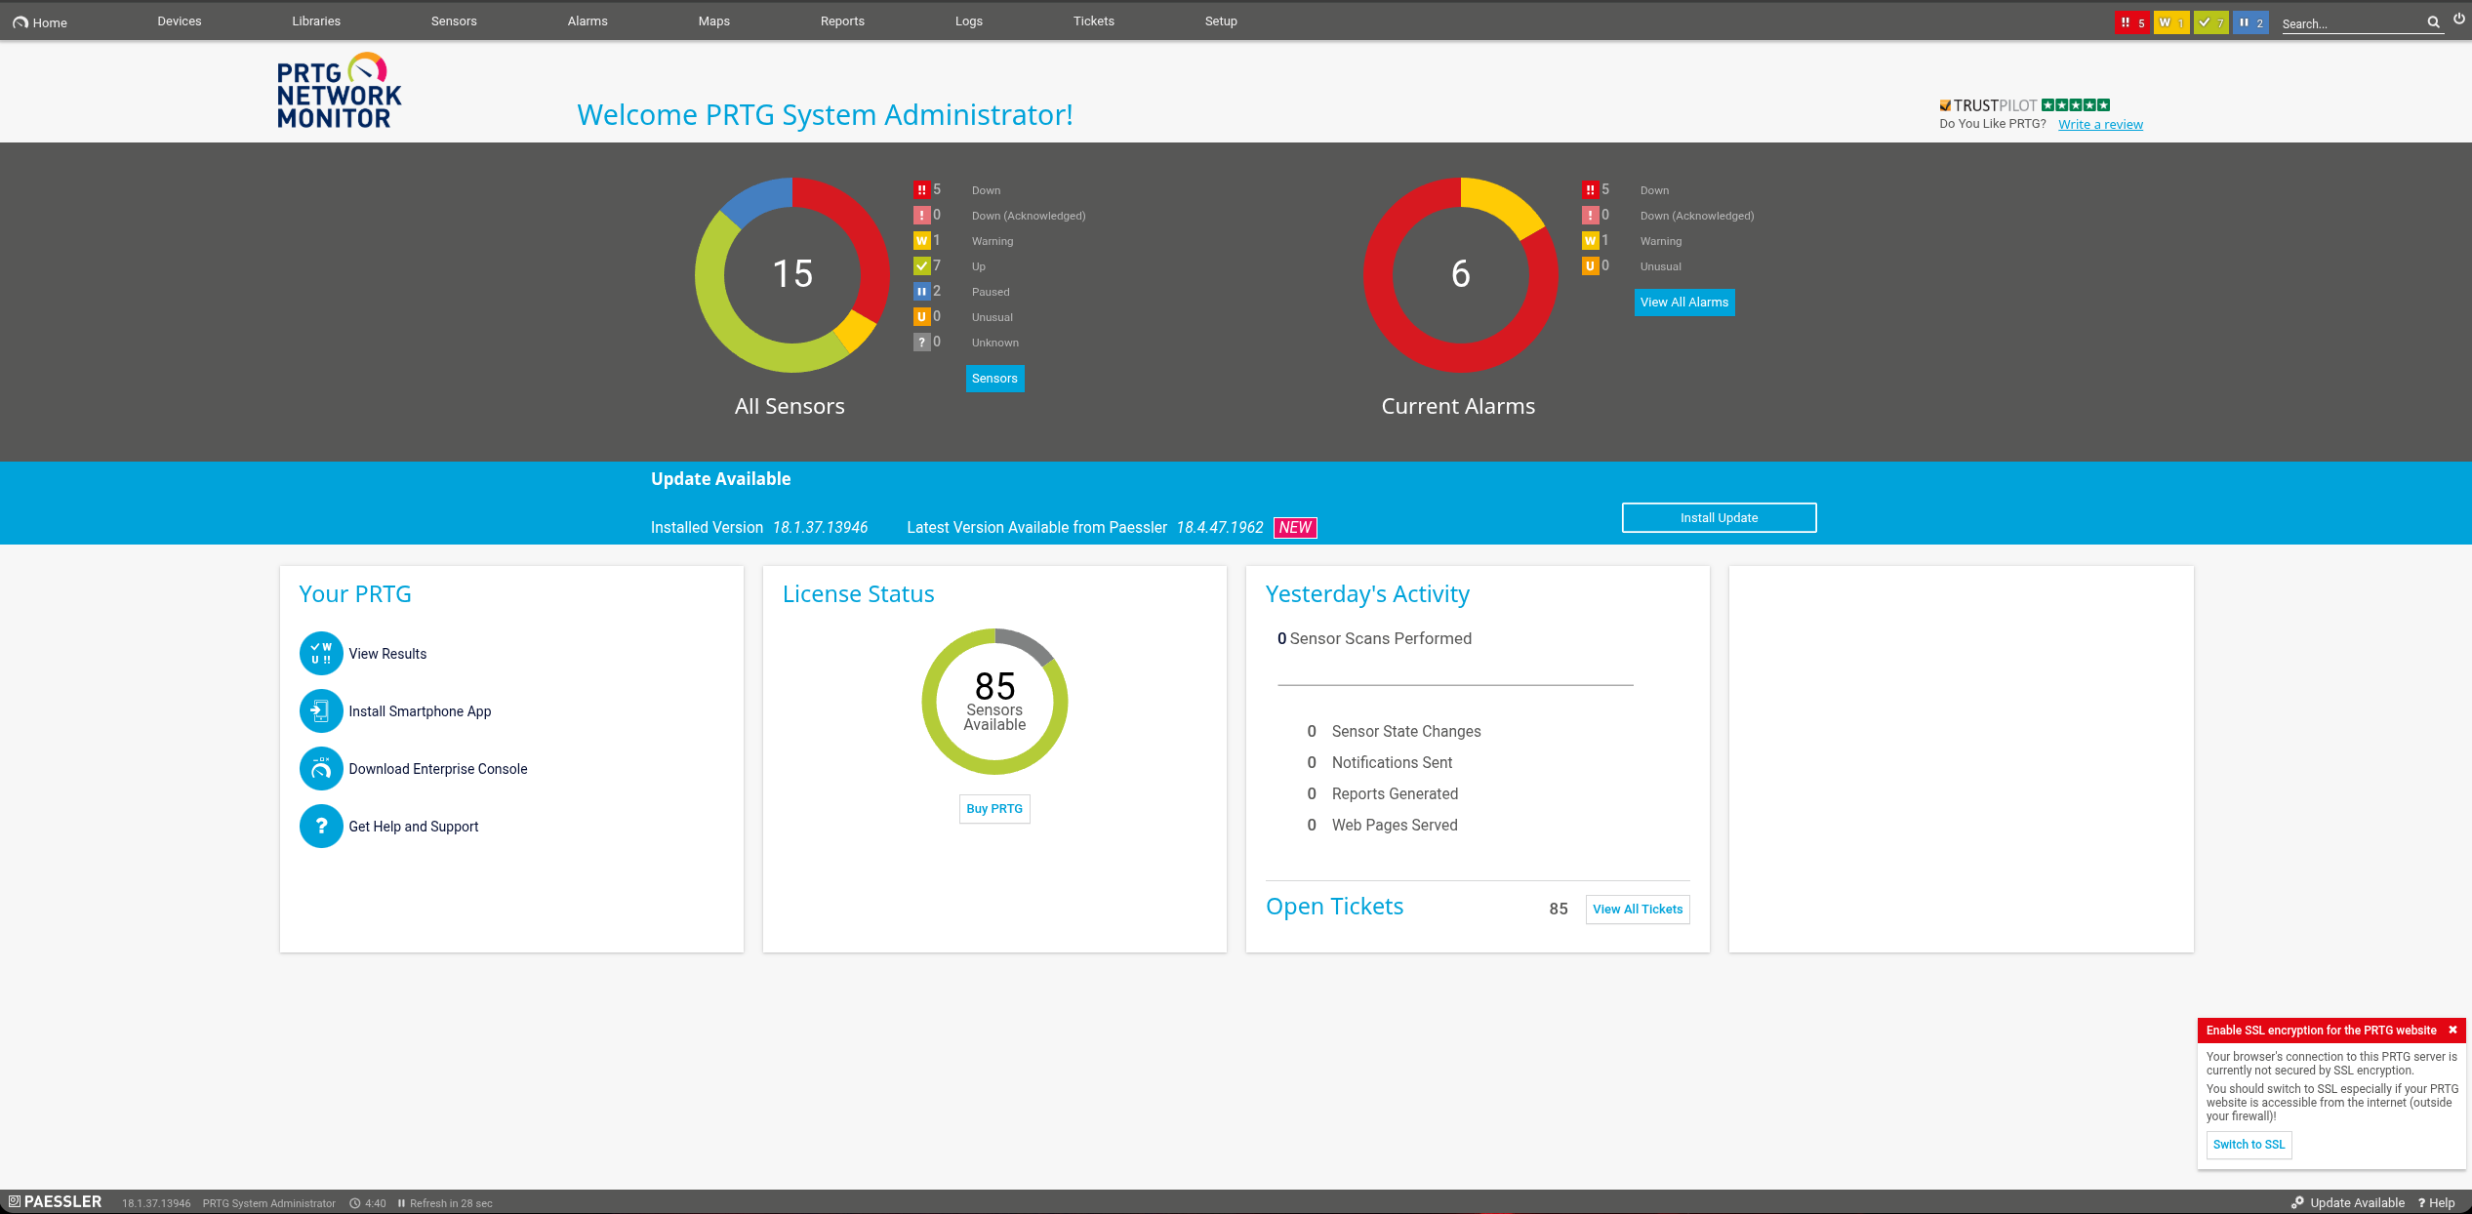This screenshot has width=2472, height=1214.
Task: Click the Paessler logo in footer
Action: tap(55, 1202)
